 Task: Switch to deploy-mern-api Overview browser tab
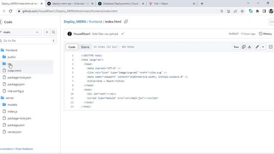[x=71, y=3]
